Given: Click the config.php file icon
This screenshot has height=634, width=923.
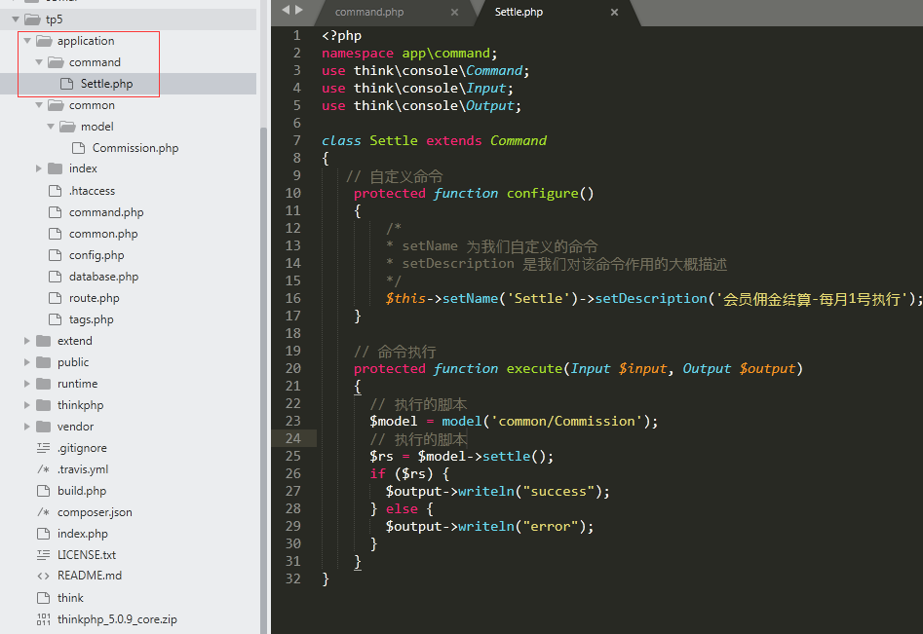Looking at the screenshot, I should (x=55, y=255).
